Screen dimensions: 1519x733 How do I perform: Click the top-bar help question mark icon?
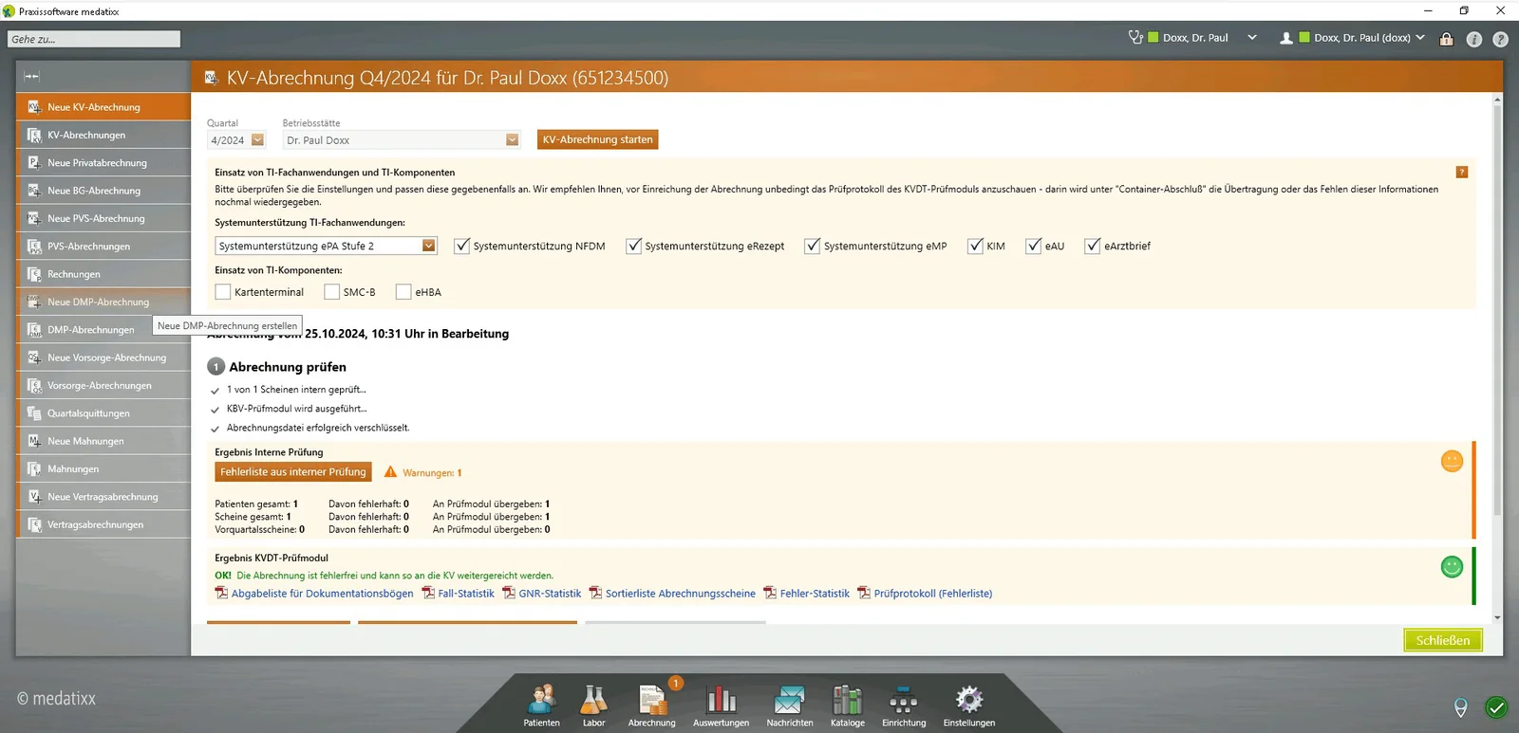point(1500,39)
